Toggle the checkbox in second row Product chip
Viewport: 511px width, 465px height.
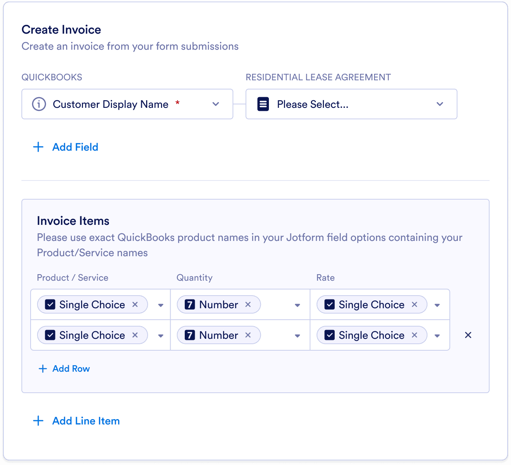pos(49,335)
